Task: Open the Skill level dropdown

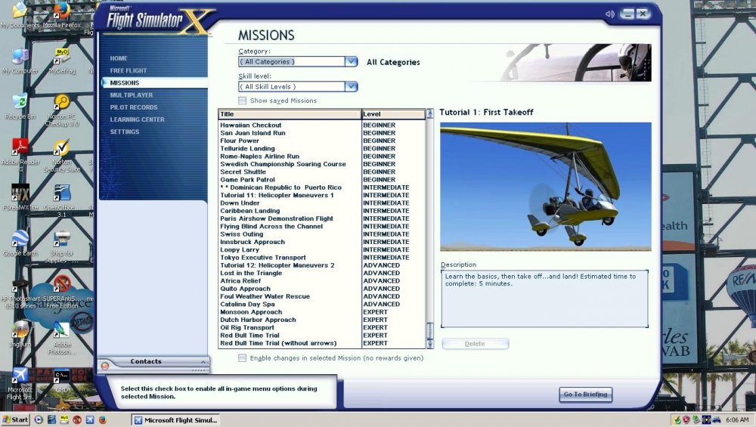Action: [351, 87]
